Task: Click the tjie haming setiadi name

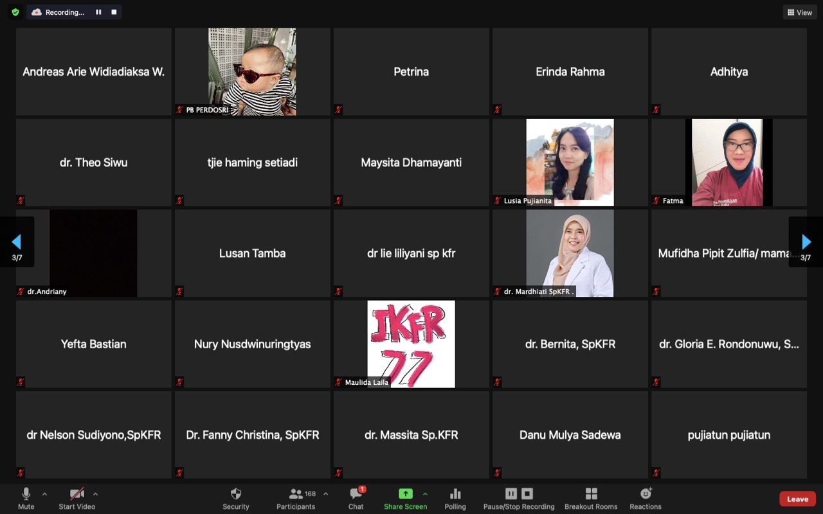Action: pos(253,163)
